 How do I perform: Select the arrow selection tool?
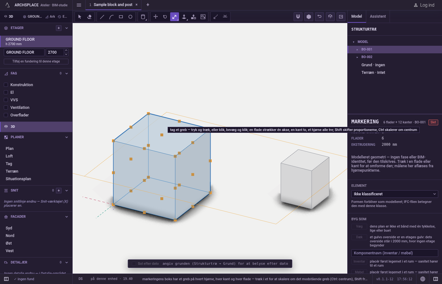[x=80, y=17]
